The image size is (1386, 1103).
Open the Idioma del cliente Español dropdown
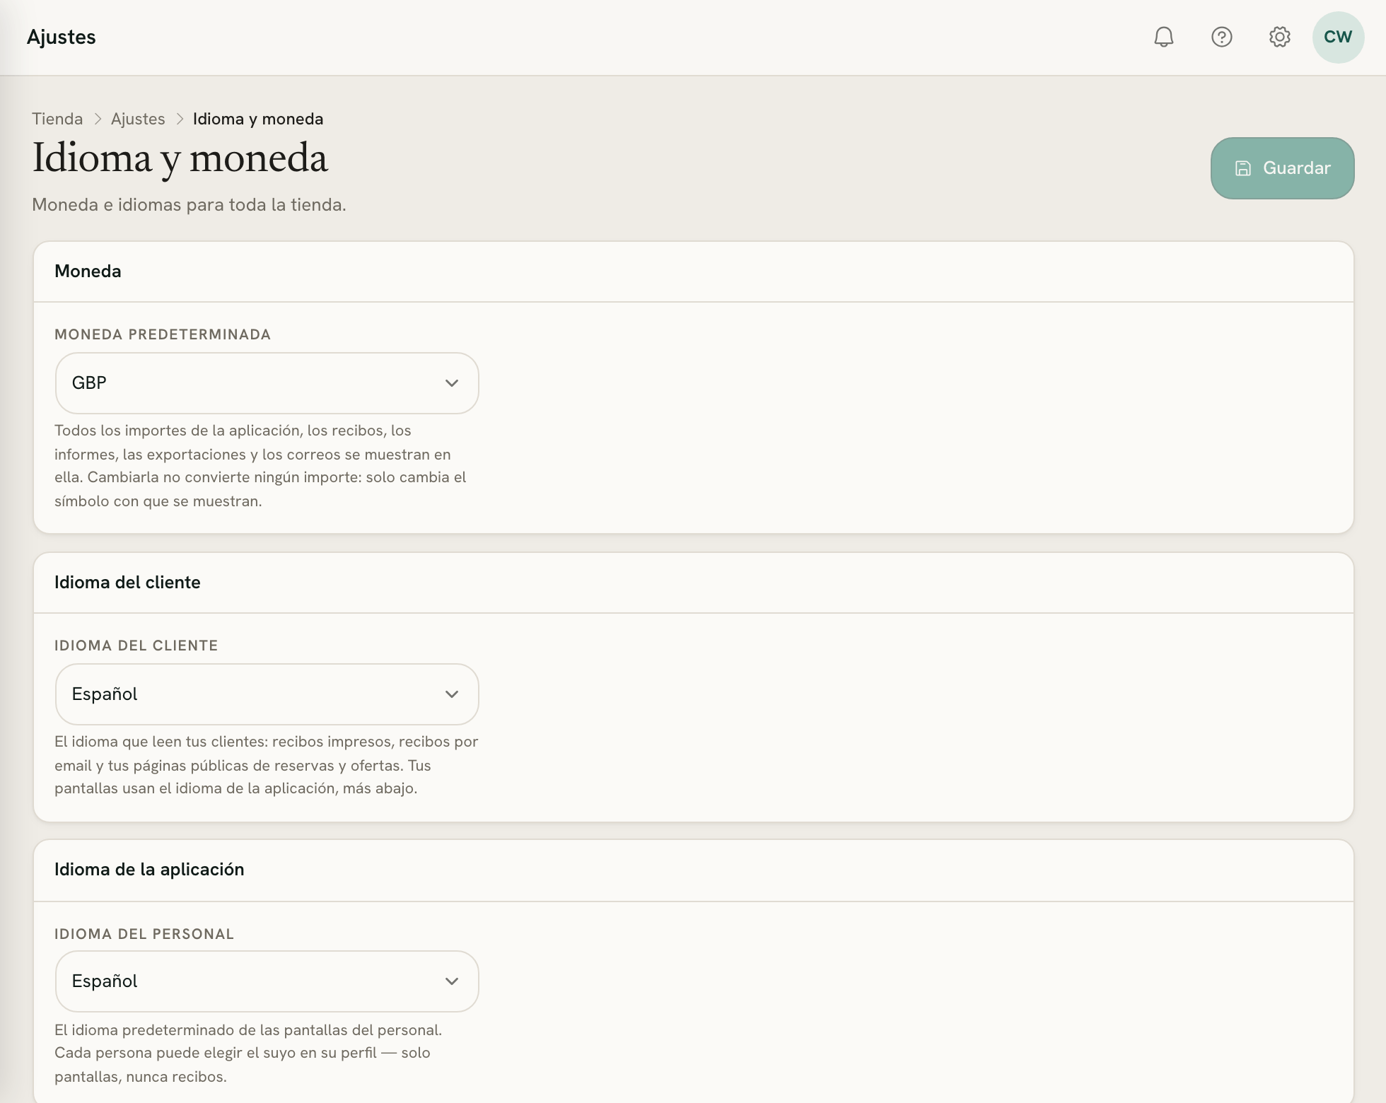click(x=267, y=694)
